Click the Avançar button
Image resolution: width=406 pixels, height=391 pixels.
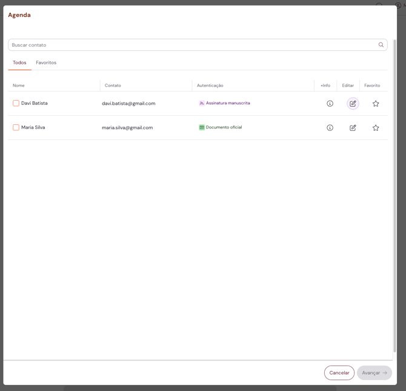click(x=374, y=373)
